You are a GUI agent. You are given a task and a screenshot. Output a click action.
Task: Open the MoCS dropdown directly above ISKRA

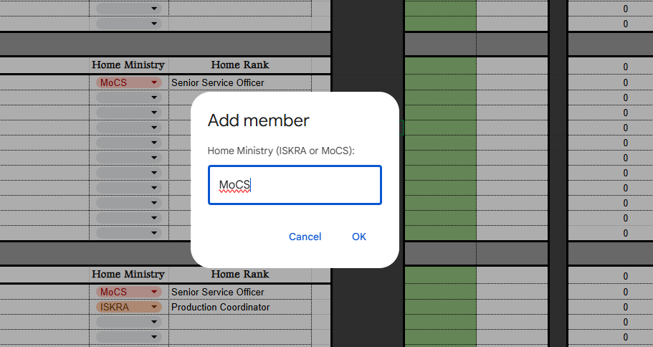click(x=128, y=292)
